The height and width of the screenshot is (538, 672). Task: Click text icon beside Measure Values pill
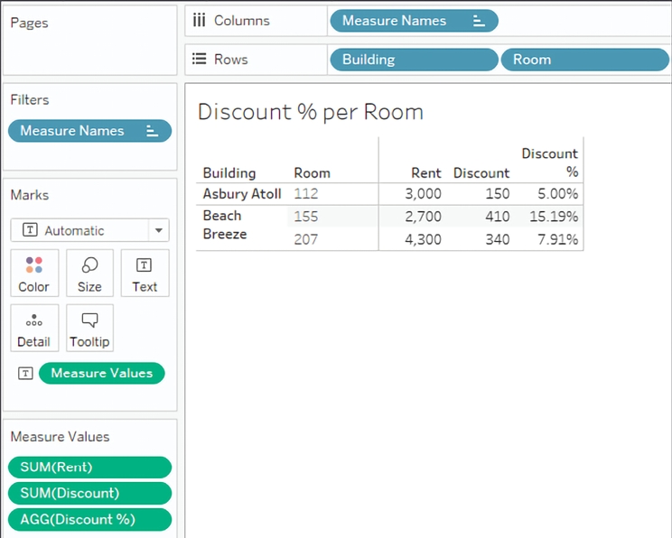pyautogui.click(x=26, y=373)
